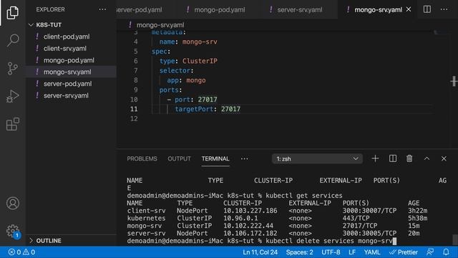Click ClusterIP value on line 6
Screen dimensions: 458x258
pyautogui.click(x=200, y=61)
